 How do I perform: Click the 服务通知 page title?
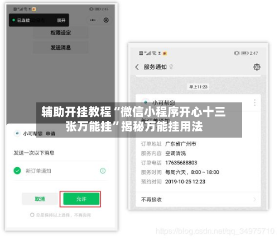point(155,67)
